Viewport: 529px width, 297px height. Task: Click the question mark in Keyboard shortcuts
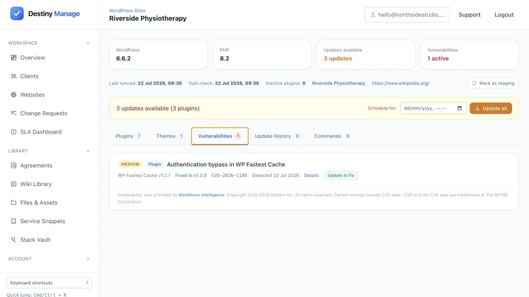87,283
